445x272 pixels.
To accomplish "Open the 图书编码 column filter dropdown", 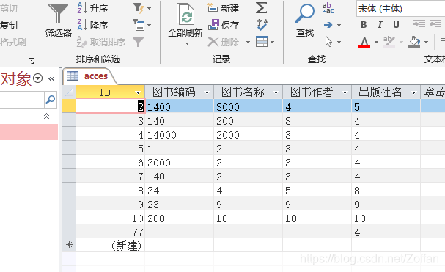I will [x=207, y=92].
